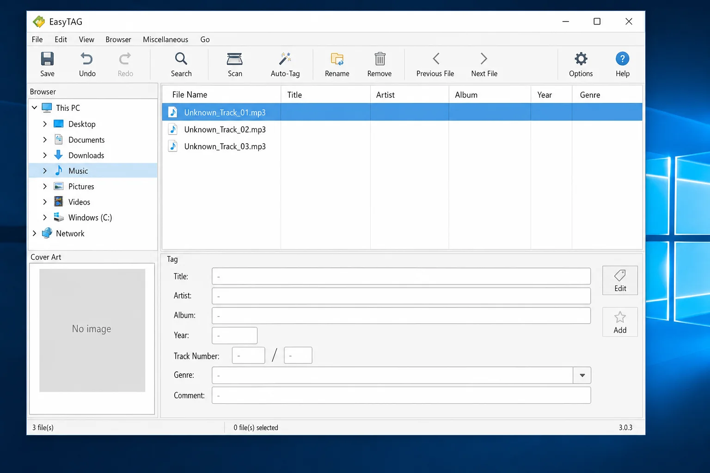
Task: Click the Album input field
Action: (x=401, y=315)
